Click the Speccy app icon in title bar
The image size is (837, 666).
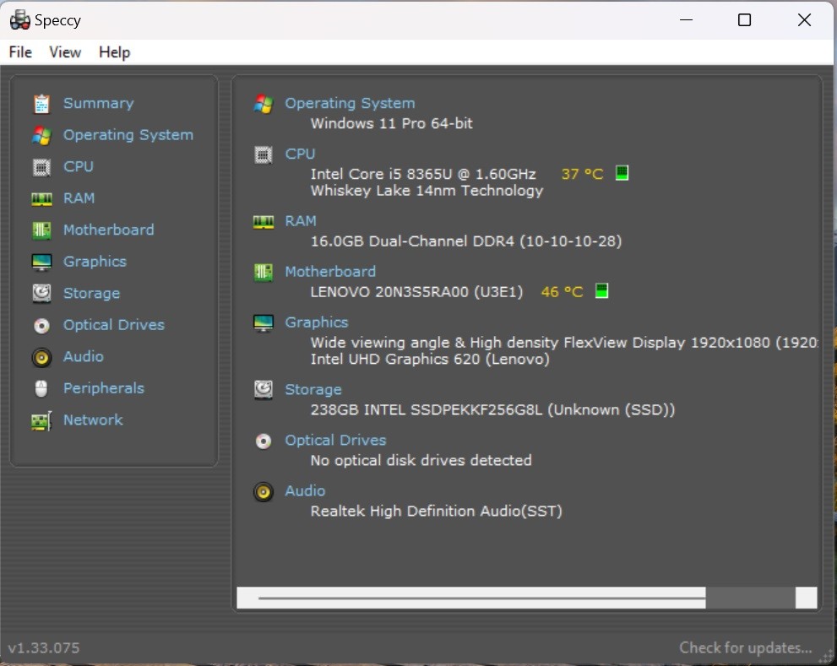20,19
